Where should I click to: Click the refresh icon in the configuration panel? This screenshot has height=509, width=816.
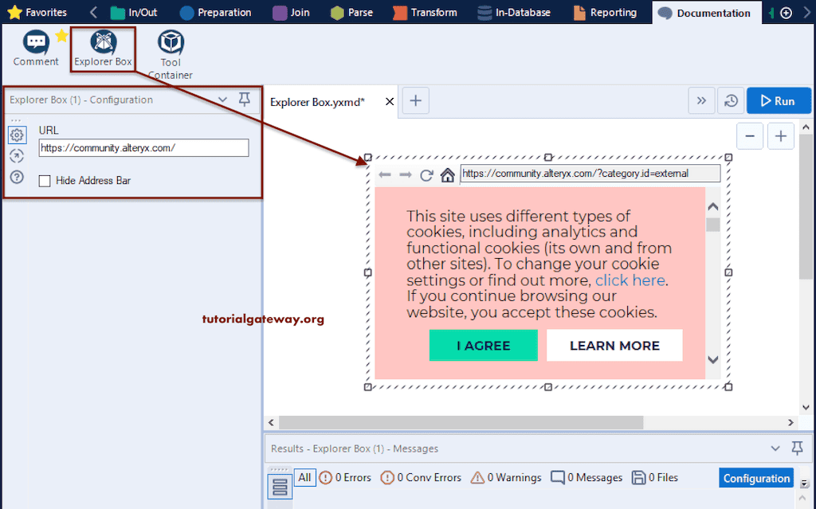coord(17,156)
